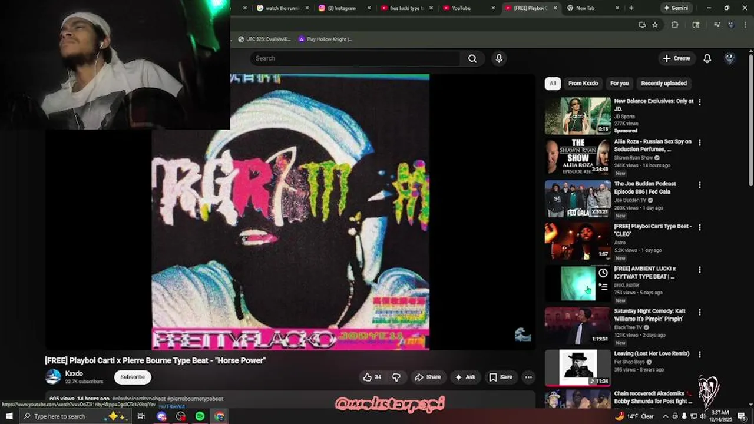Bookmark this page with the star icon

pos(654,25)
